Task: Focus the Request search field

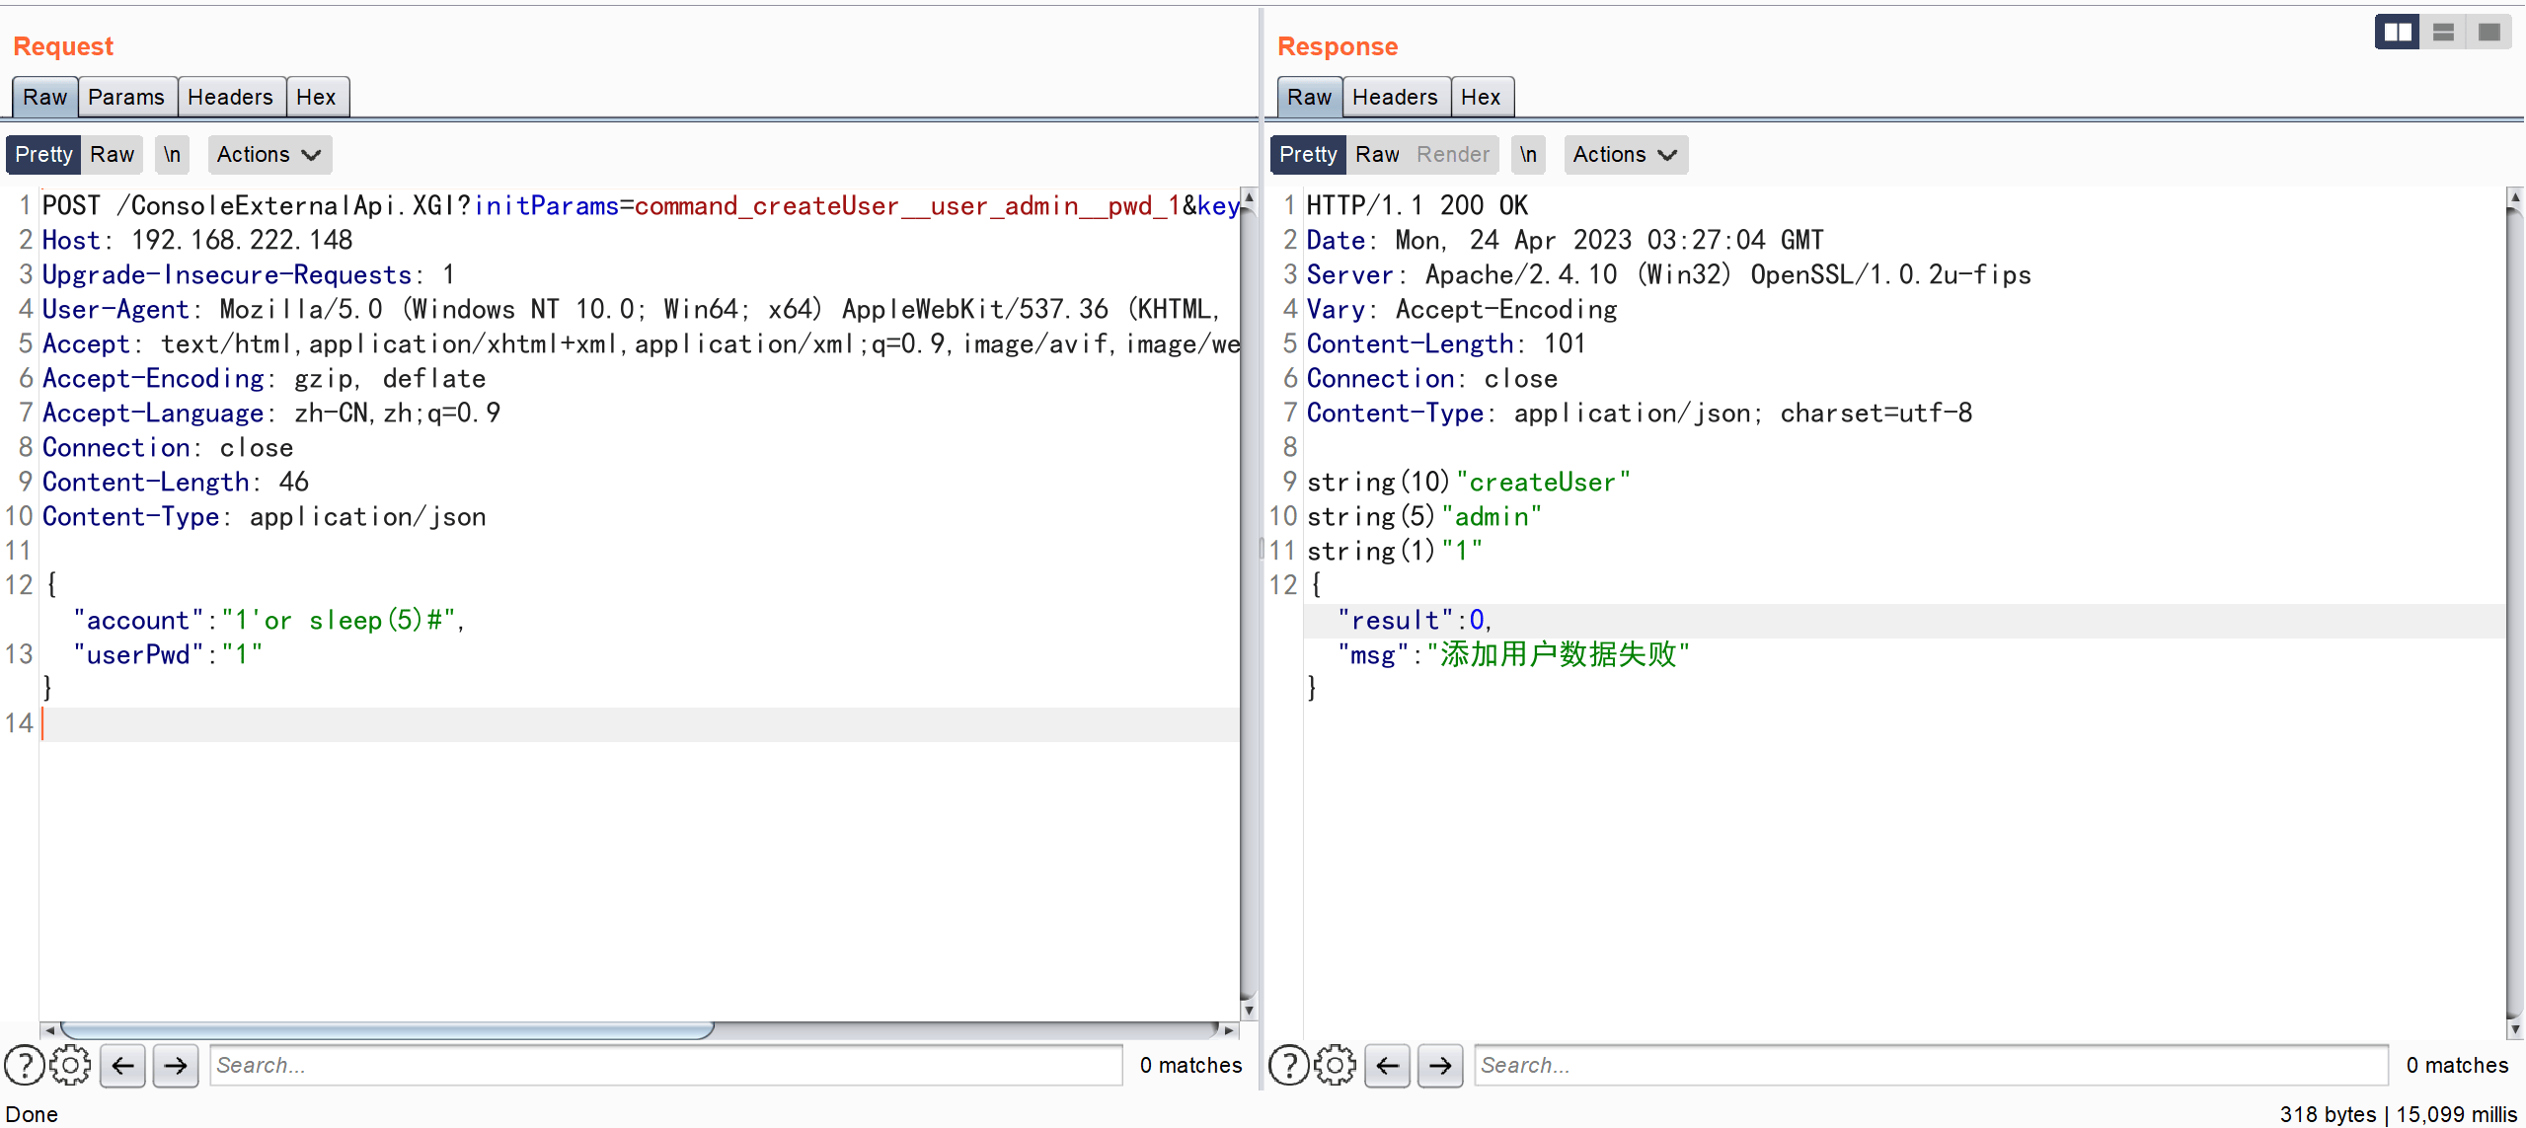Action: pos(666,1065)
